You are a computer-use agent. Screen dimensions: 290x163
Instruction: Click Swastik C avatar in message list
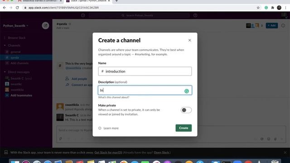[x=60, y=117]
